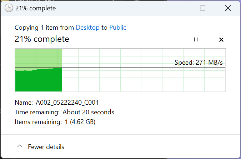Image resolution: width=241 pixels, height=159 pixels.
Task: Click the 21% complete title bar text
Action: click(x=35, y=8)
